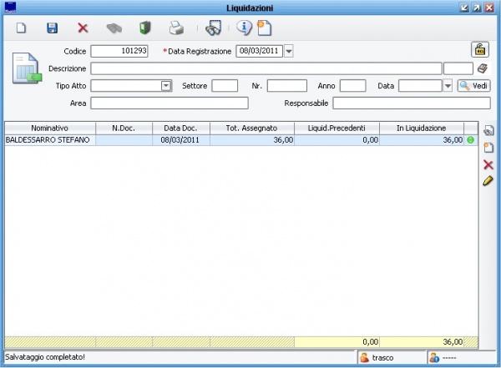The image size is (501, 368).
Task: Open the Data Registrazione date dropdown
Action: [x=289, y=52]
